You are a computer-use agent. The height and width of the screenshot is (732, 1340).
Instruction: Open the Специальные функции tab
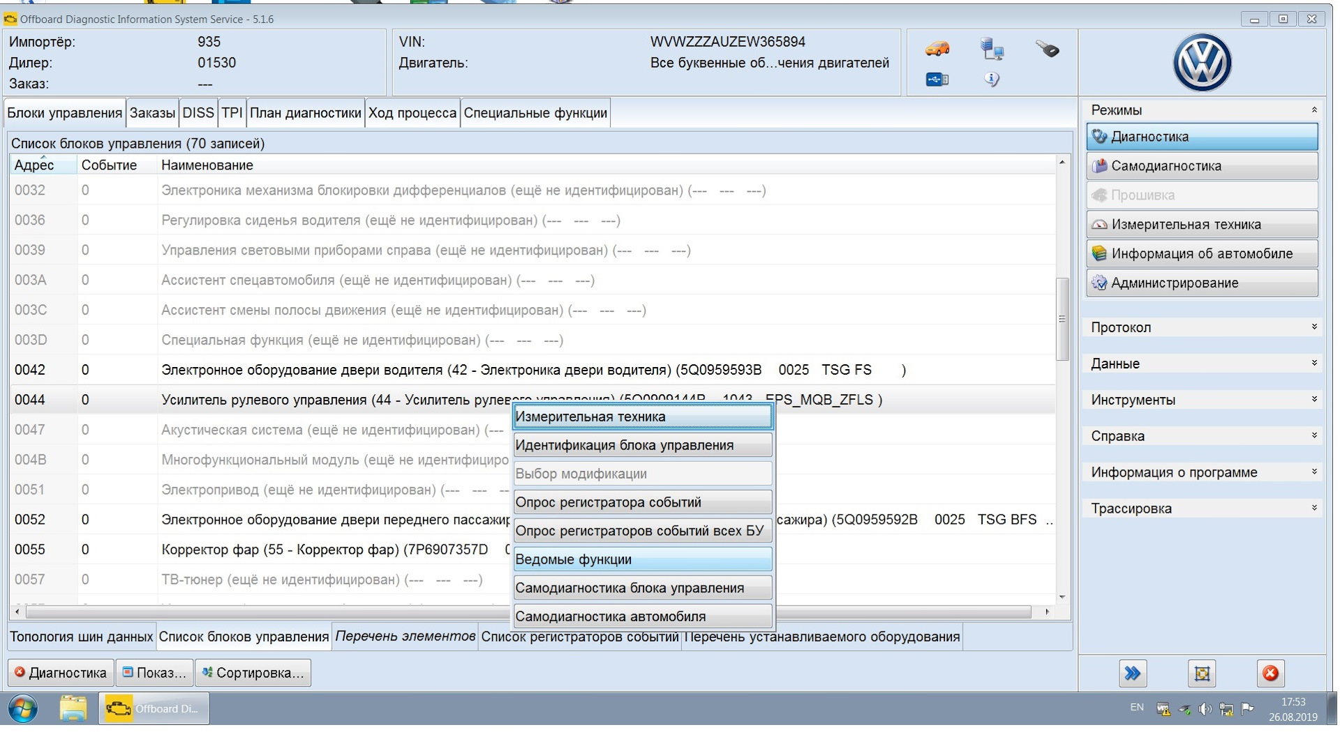coord(535,113)
